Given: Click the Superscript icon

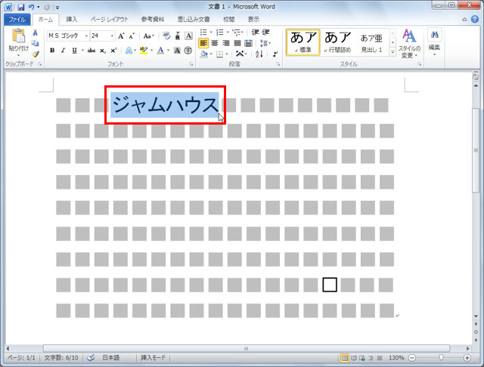Looking at the screenshot, I should 113,51.
